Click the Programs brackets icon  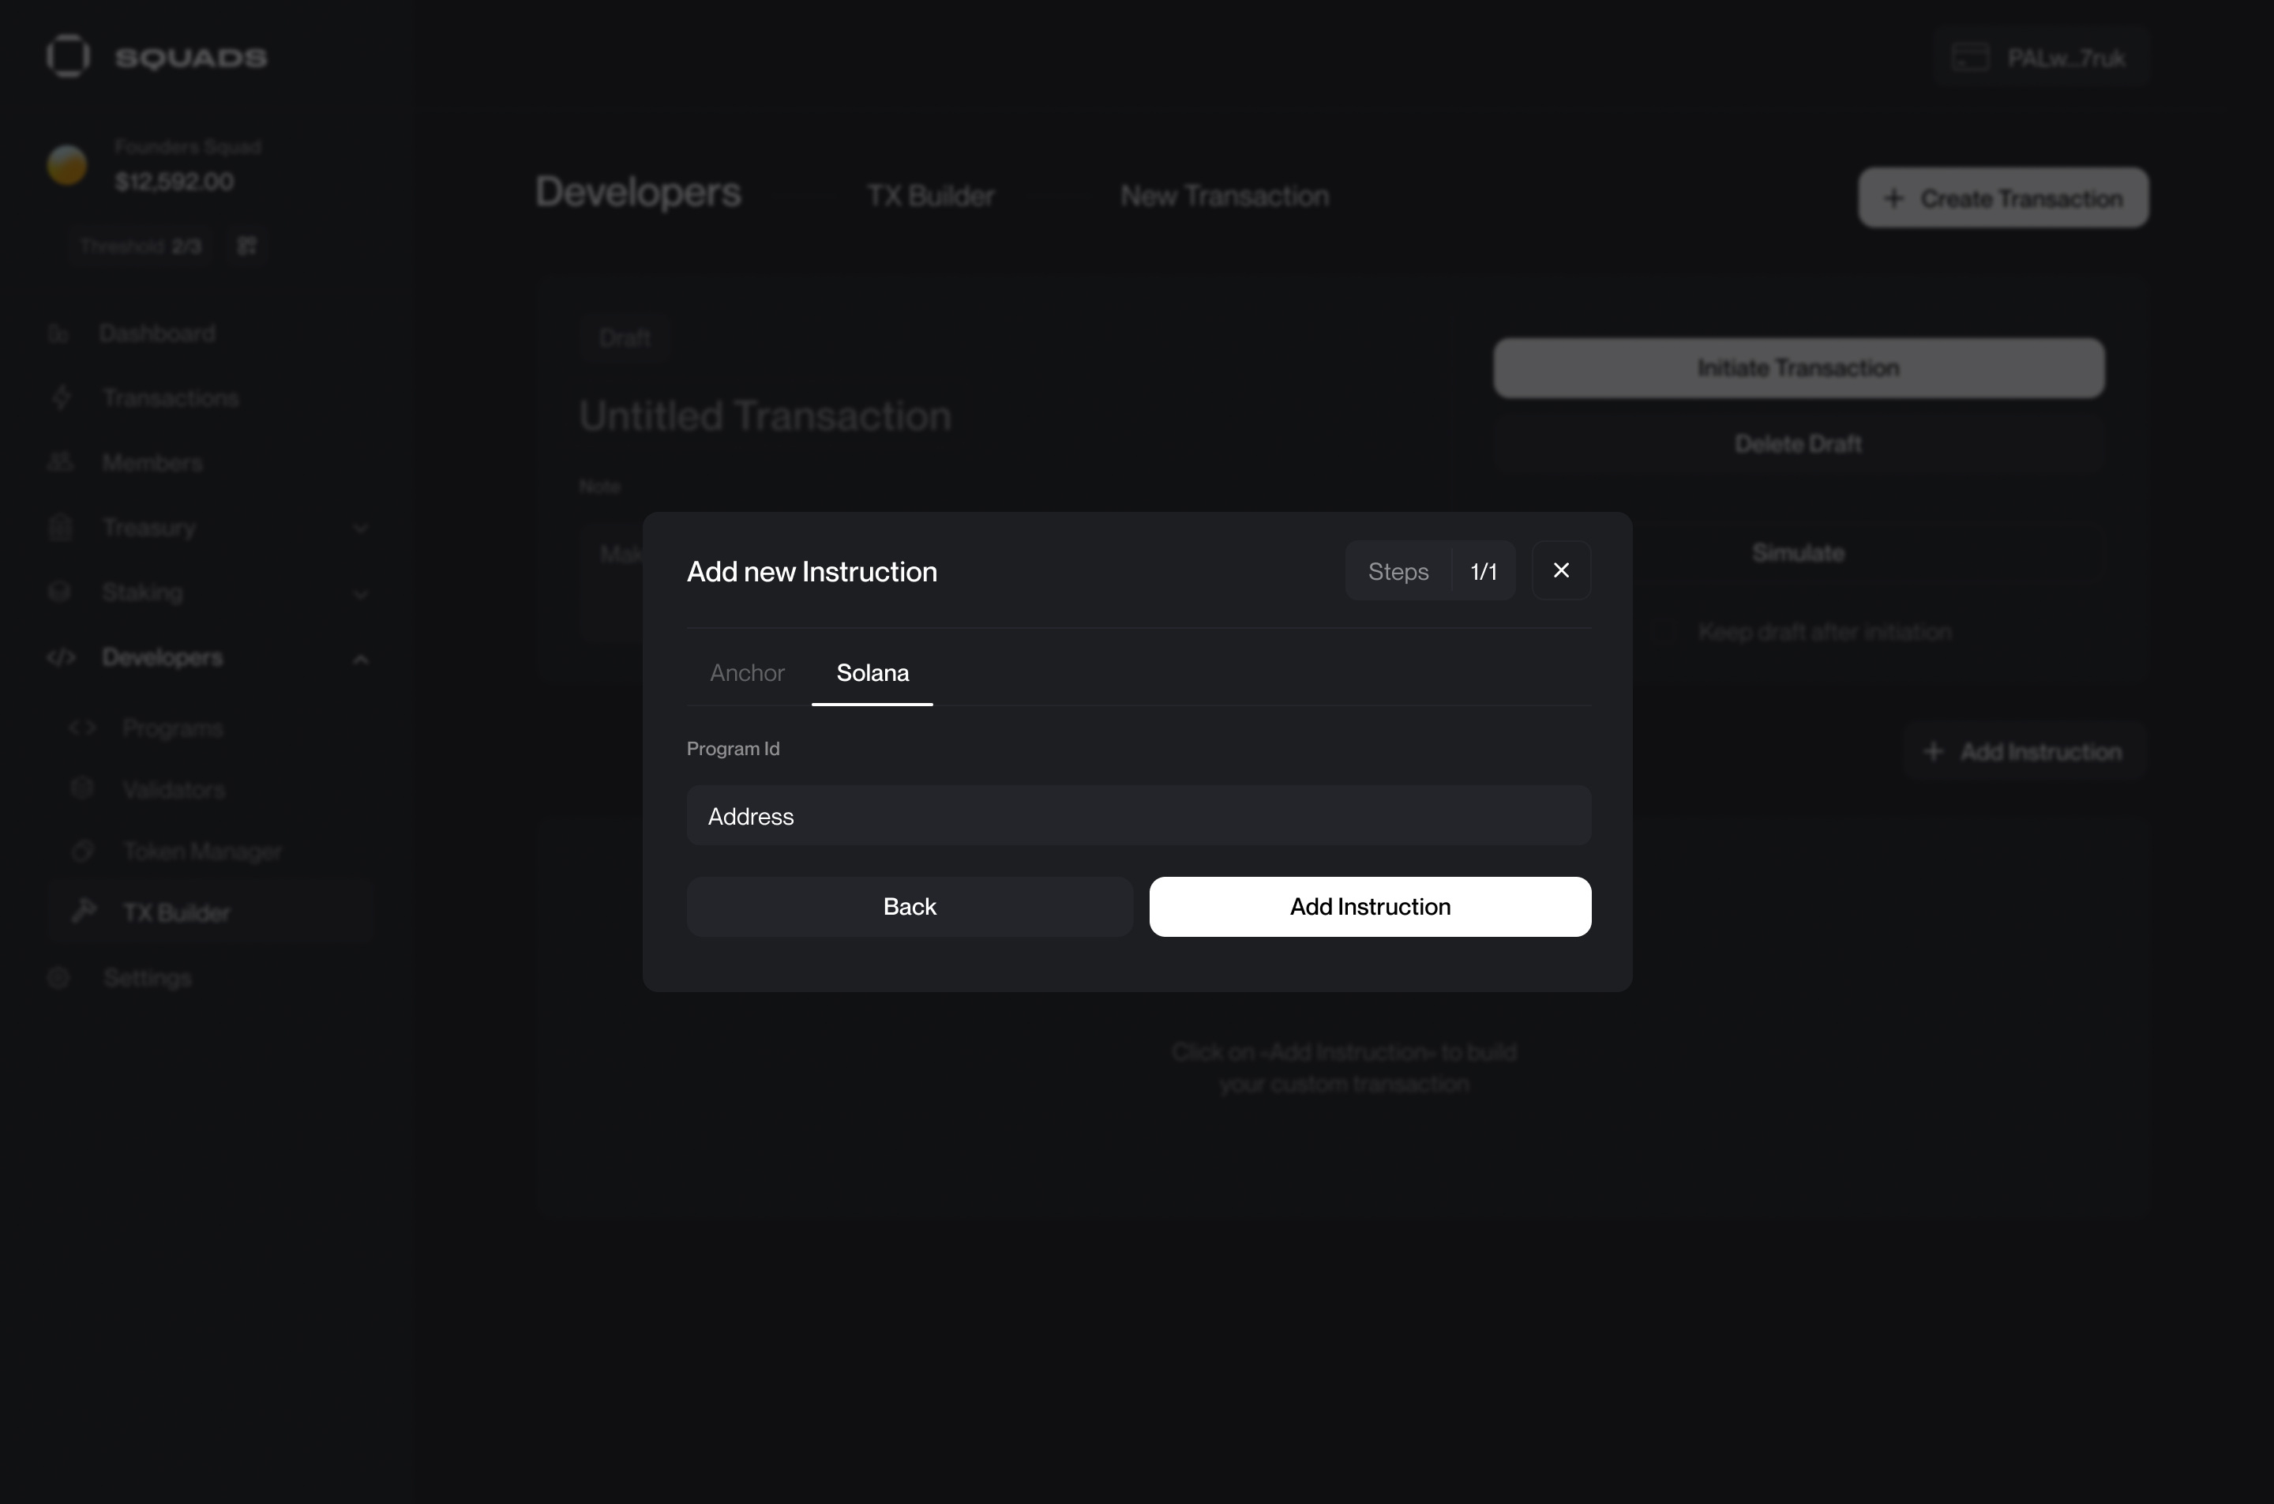tap(82, 727)
